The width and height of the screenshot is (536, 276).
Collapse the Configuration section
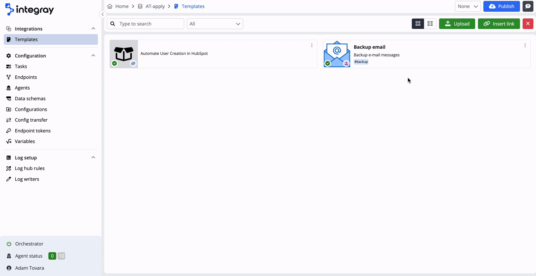tap(93, 55)
